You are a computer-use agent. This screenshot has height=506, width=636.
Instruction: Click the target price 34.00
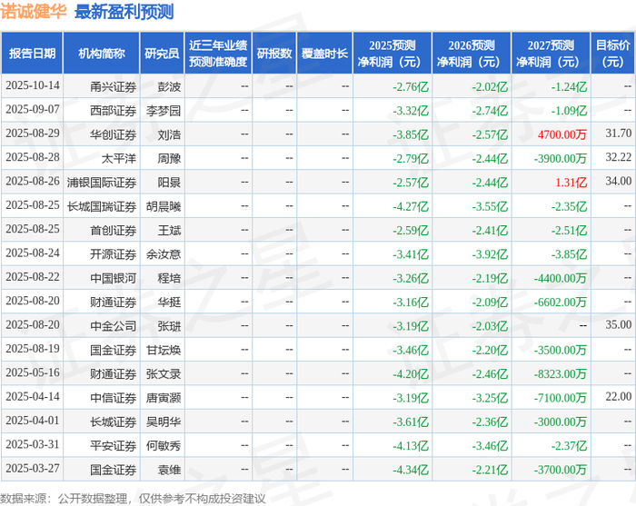point(619,181)
